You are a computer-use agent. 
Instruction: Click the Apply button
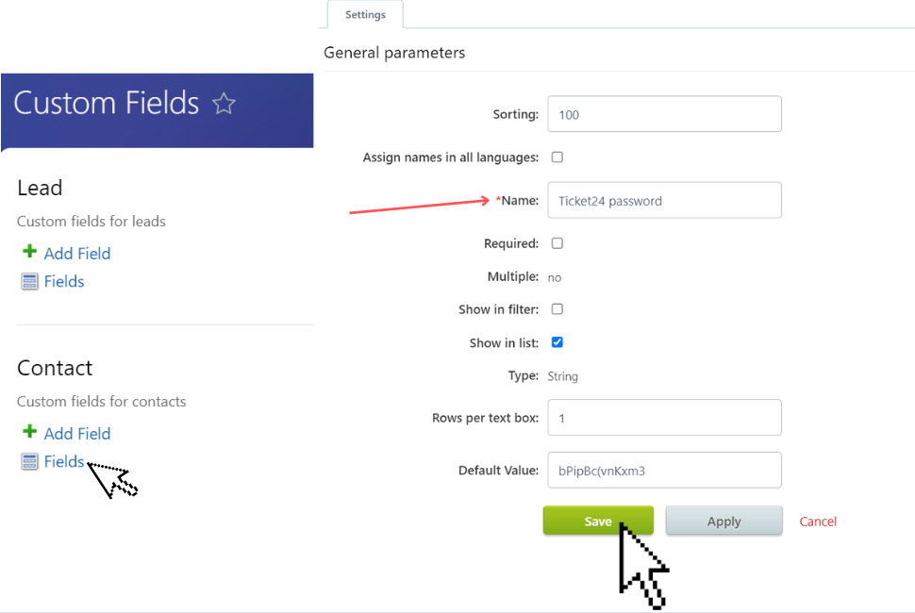[724, 521]
